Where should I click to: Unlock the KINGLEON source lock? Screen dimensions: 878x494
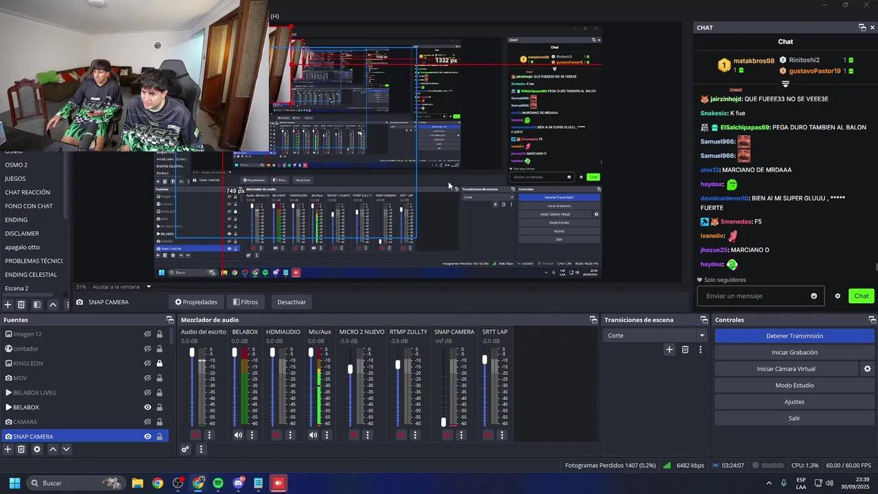pos(159,364)
